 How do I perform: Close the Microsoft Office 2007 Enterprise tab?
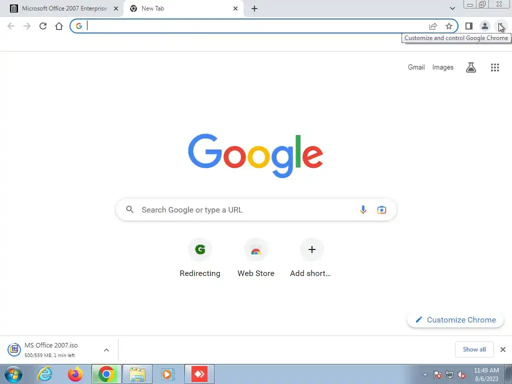pyautogui.click(x=116, y=8)
